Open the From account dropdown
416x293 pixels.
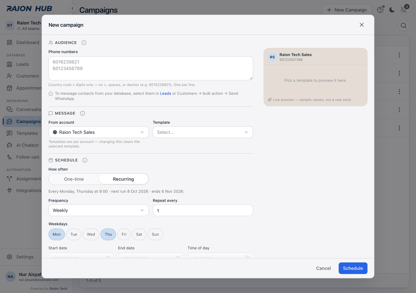(x=99, y=132)
